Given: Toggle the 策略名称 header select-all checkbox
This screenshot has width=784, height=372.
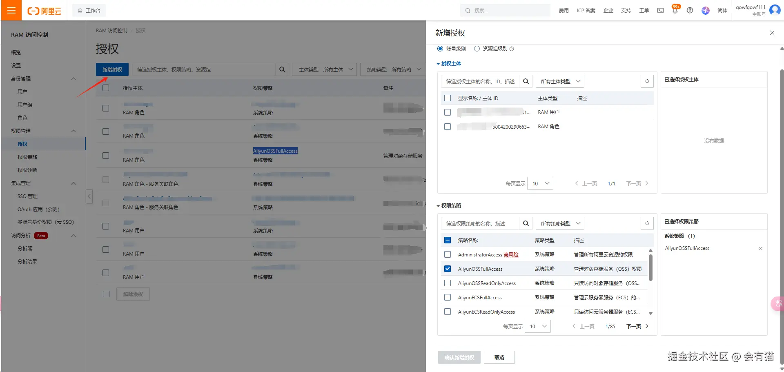Looking at the screenshot, I should [448, 240].
